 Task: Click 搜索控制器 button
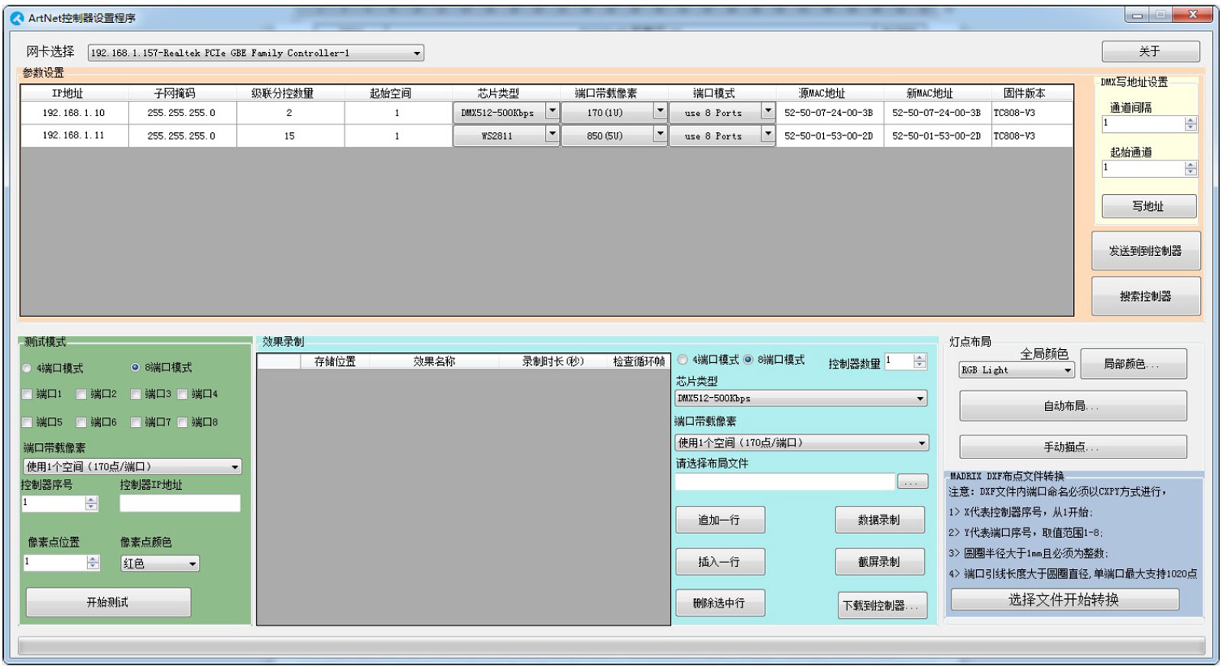1146,296
